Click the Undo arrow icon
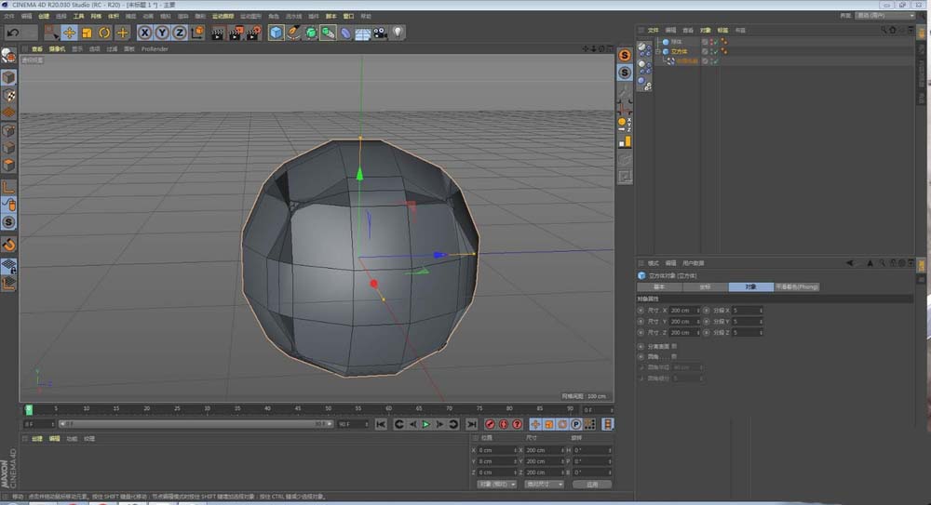This screenshot has height=505, width=931. [x=13, y=33]
